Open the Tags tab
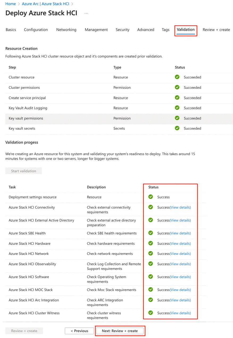The width and height of the screenshot is (233, 338). click(166, 30)
